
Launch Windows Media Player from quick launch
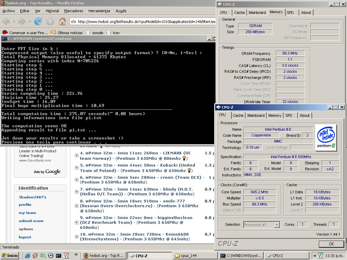tap(51, 256)
